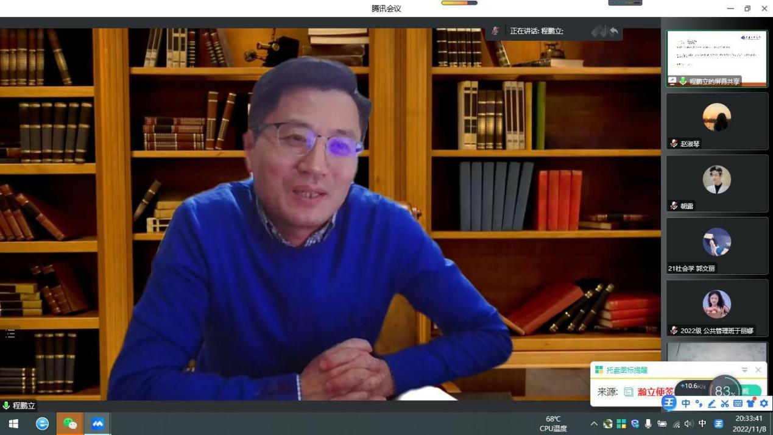The image size is (773, 435).
Task: Open the dropdown arrow on tray notification popup
Action: tap(744, 370)
